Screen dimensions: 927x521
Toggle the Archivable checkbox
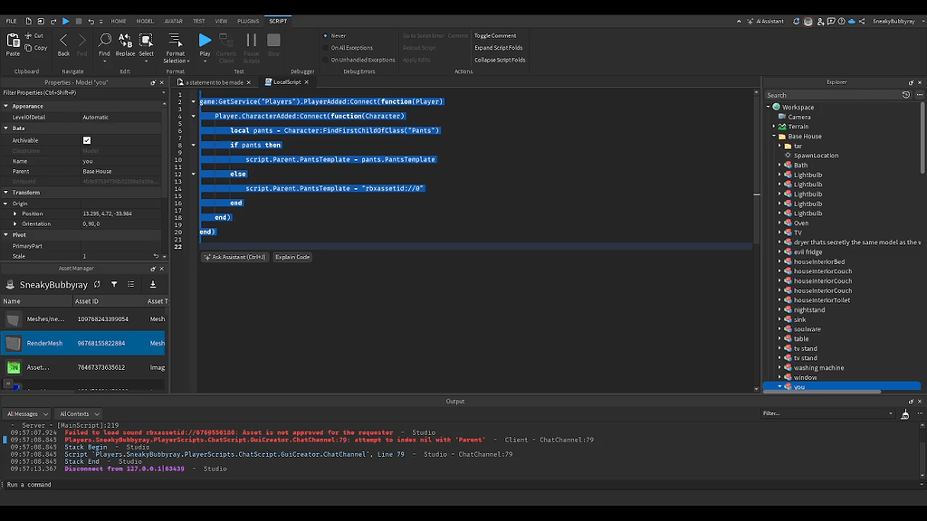(x=87, y=140)
